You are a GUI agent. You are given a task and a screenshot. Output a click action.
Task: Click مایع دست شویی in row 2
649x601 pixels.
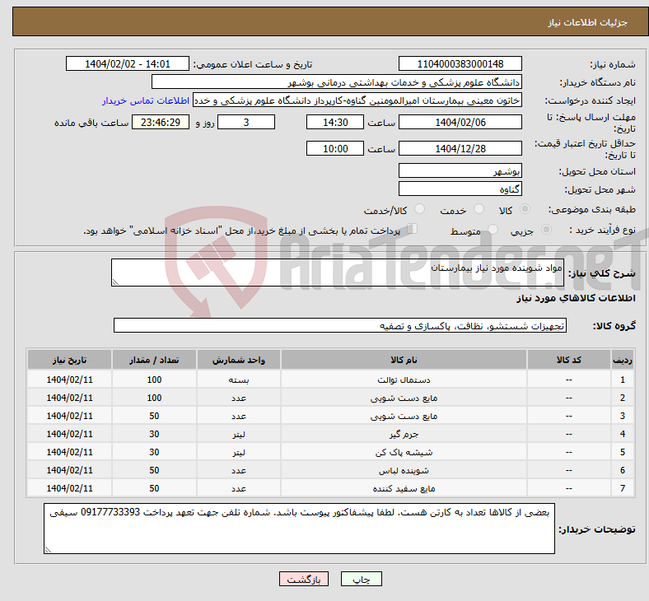click(x=404, y=398)
